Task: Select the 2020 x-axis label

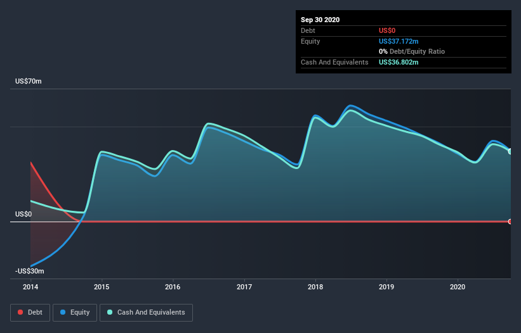Action: point(458,287)
